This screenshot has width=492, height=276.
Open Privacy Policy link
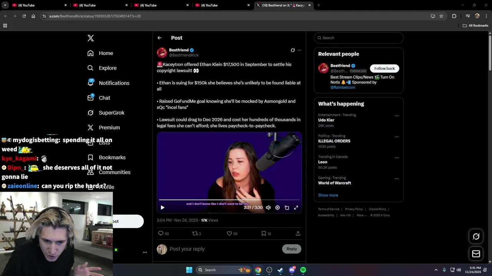pos(354,209)
